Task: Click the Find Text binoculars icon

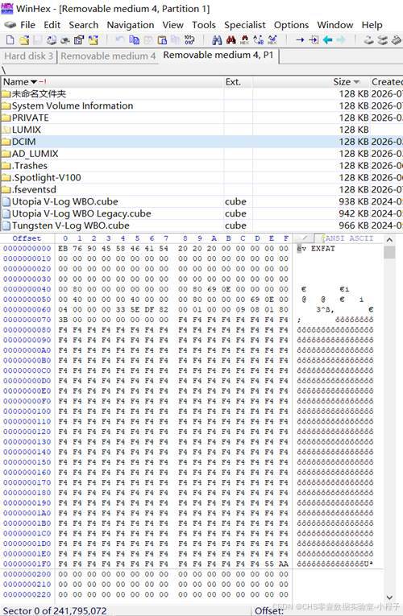Action: pos(217,39)
